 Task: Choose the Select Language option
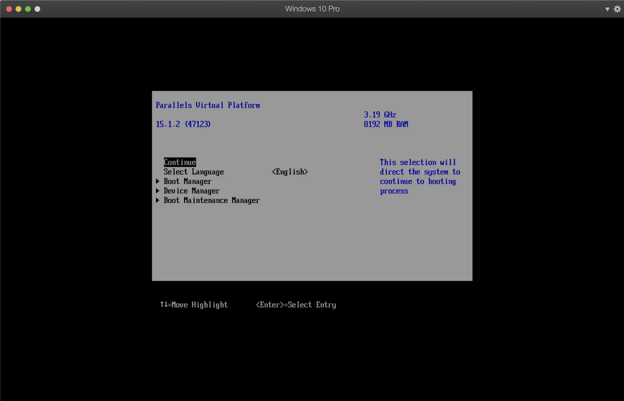click(194, 172)
